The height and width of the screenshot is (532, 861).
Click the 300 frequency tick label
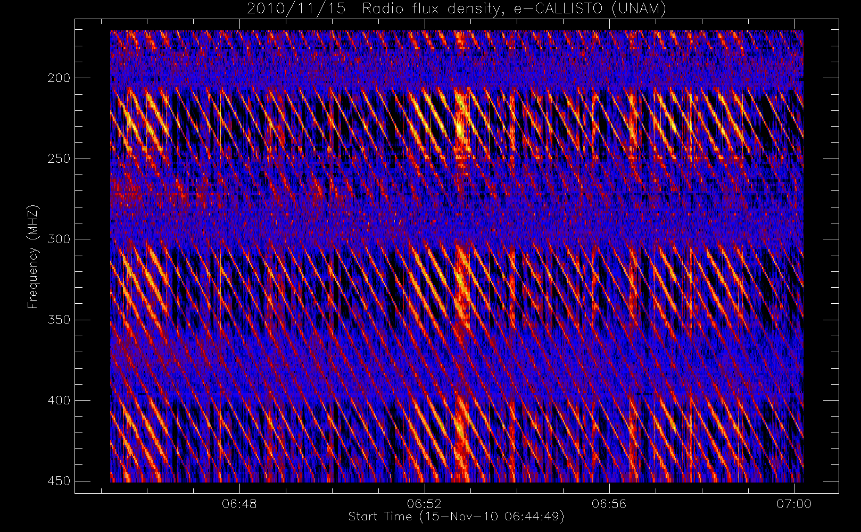[59, 239]
